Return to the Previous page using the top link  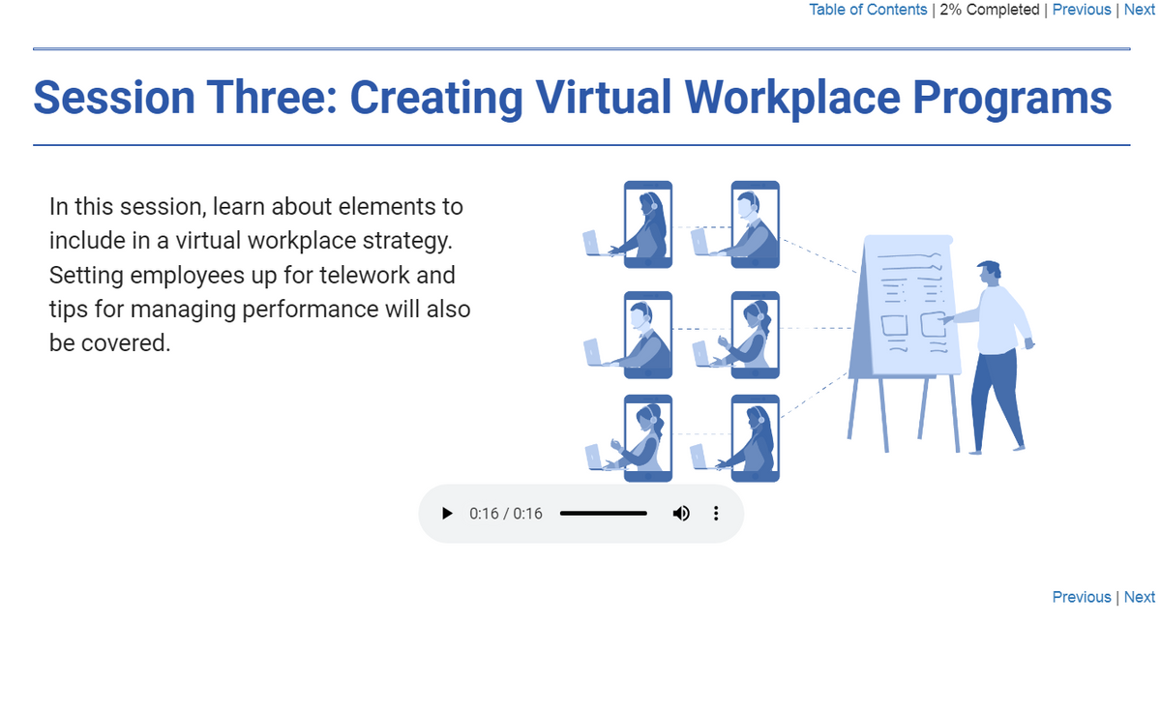point(1082,10)
